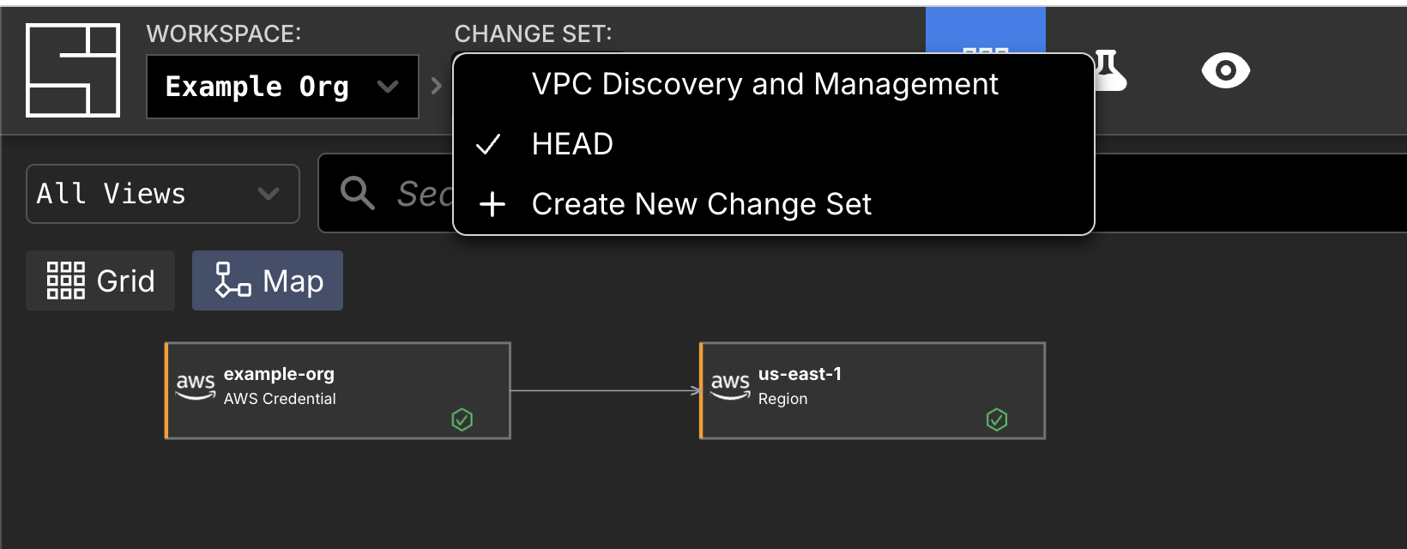
Task: Switch to Map view
Action: click(x=268, y=281)
